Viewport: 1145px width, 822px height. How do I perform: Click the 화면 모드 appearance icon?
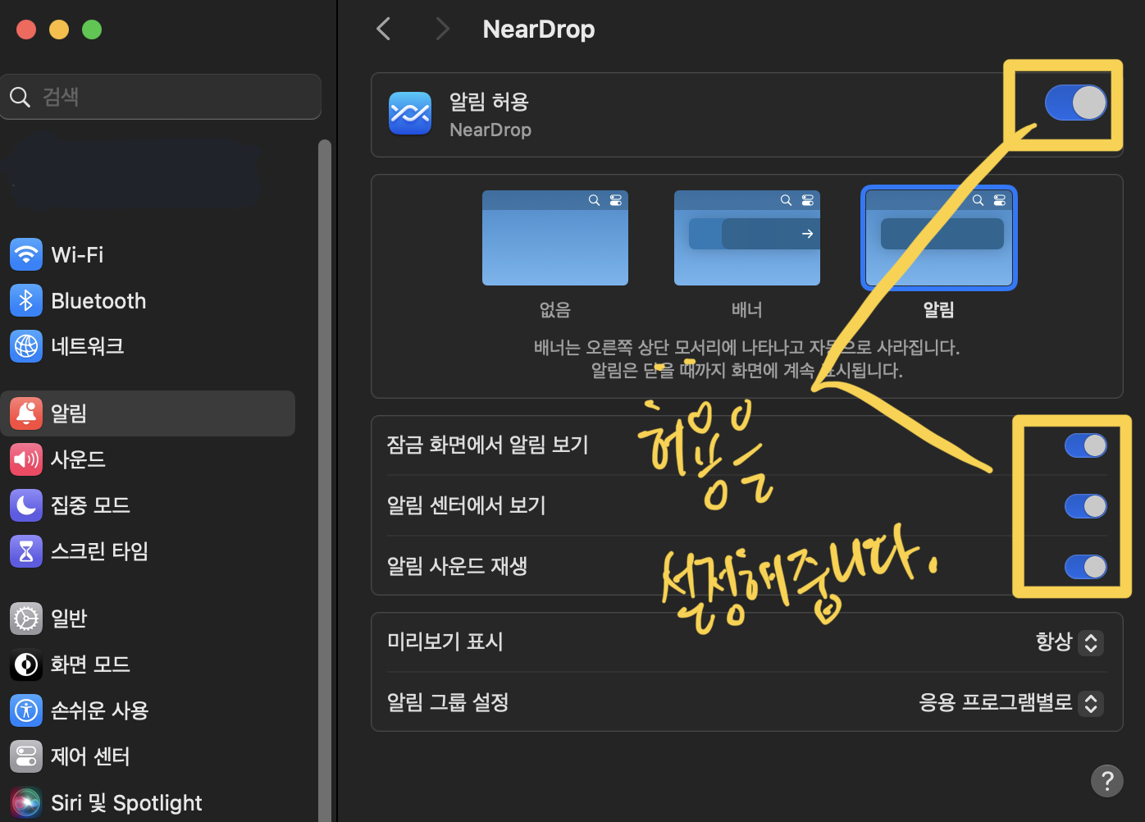(x=26, y=664)
